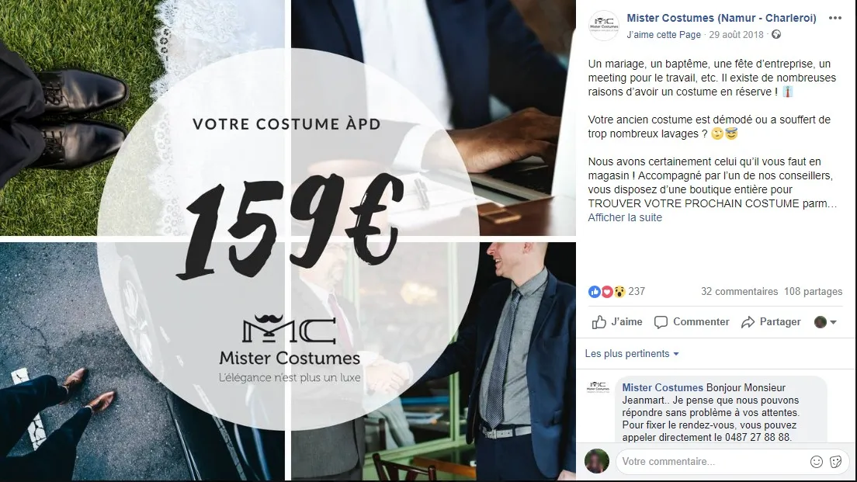Click the thumbs-up J'aime icon
Image resolution: width=857 pixels, height=482 pixels.
pyautogui.click(x=599, y=322)
